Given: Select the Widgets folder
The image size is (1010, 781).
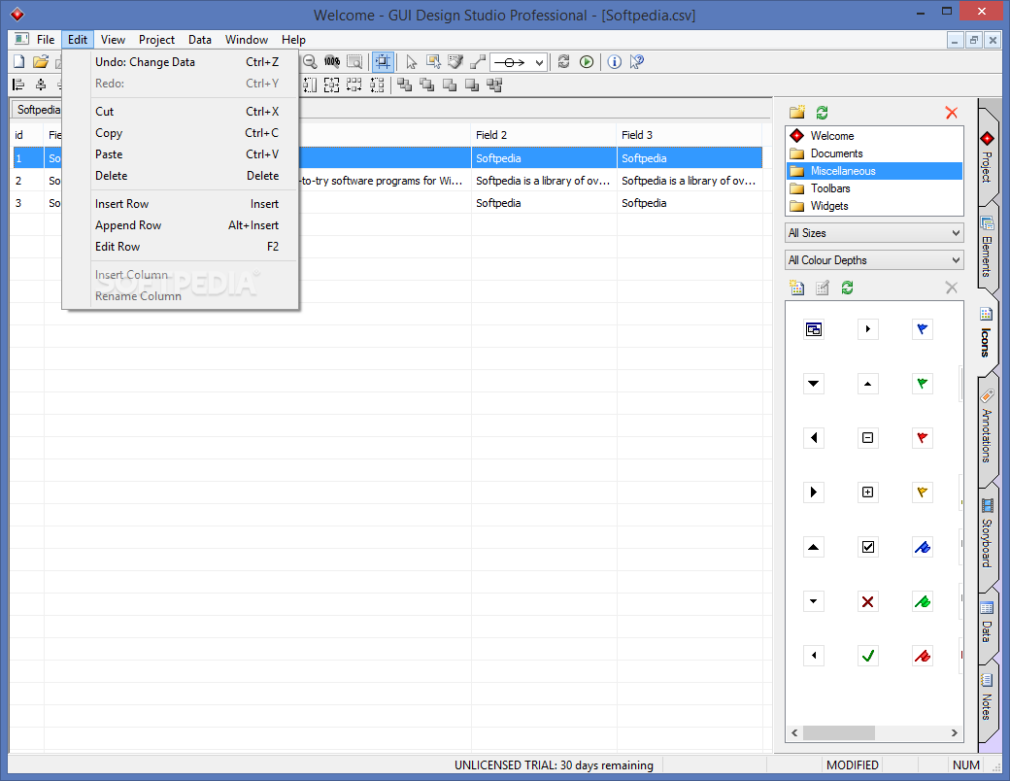Looking at the screenshot, I should [x=829, y=206].
